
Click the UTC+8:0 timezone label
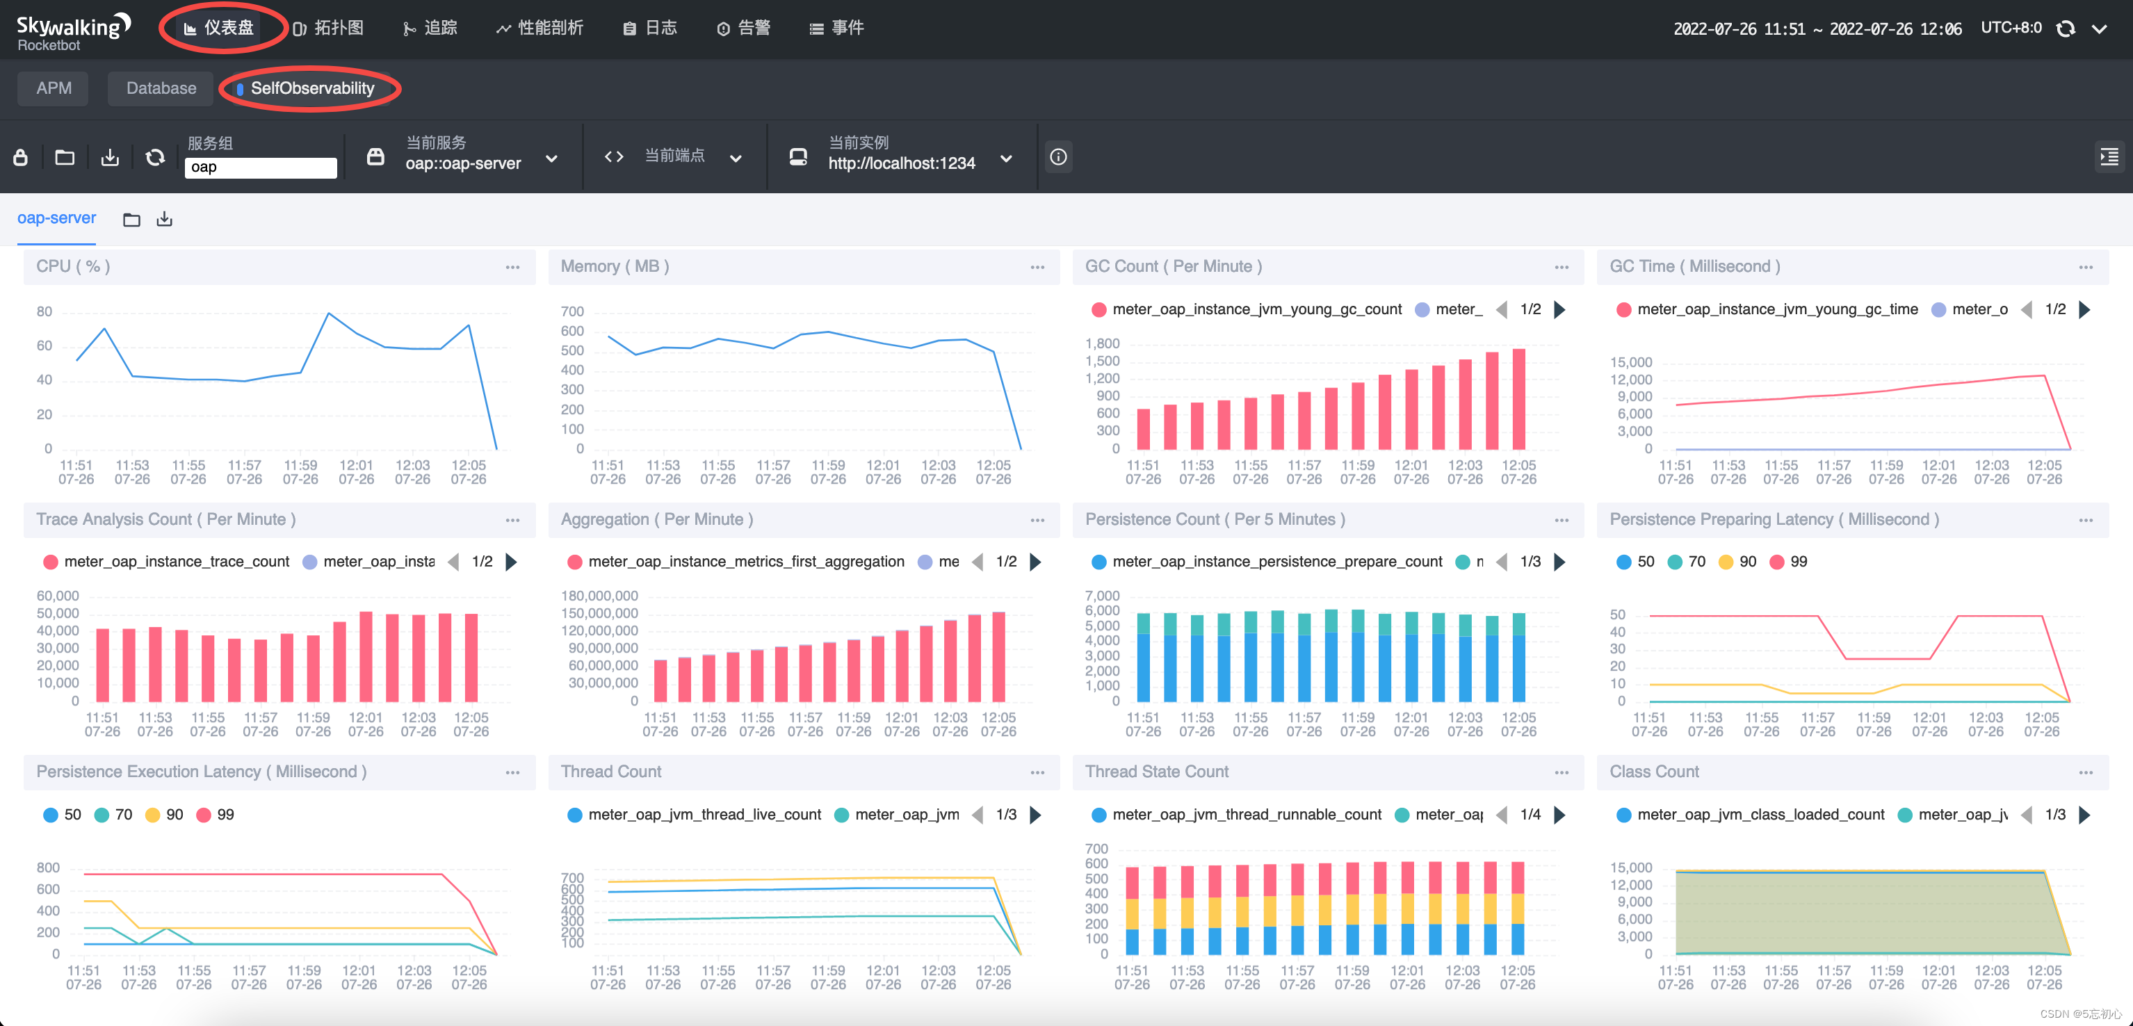tap(2011, 28)
